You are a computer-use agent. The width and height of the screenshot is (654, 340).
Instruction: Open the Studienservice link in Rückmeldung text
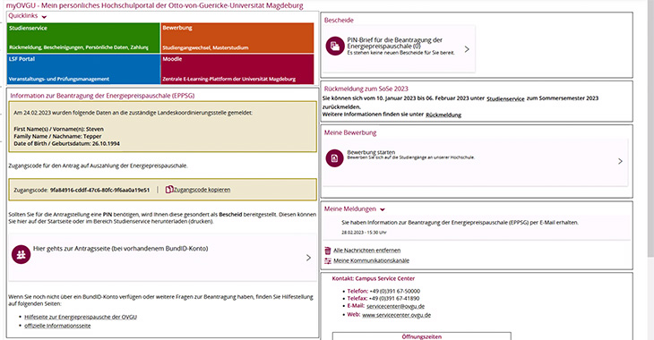[x=505, y=98]
